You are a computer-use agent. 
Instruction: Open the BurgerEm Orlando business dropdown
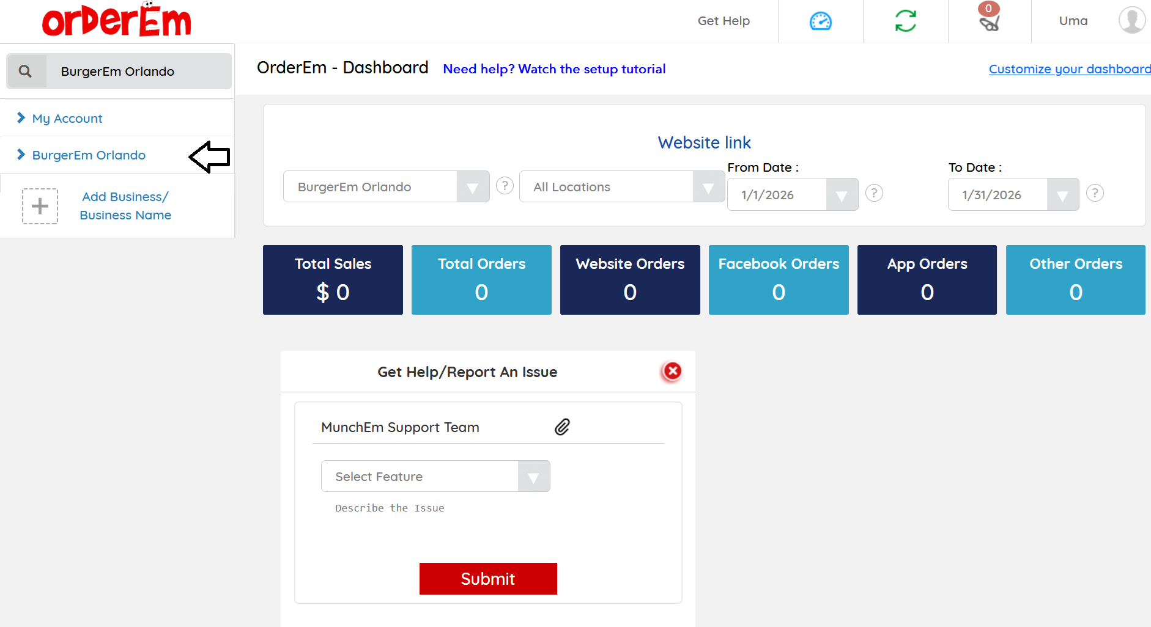coord(472,187)
